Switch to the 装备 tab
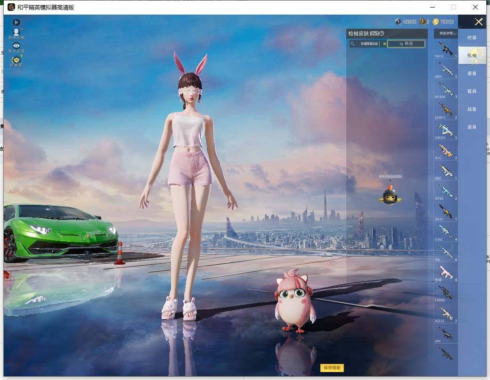490x380 pixels. coord(472,73)
